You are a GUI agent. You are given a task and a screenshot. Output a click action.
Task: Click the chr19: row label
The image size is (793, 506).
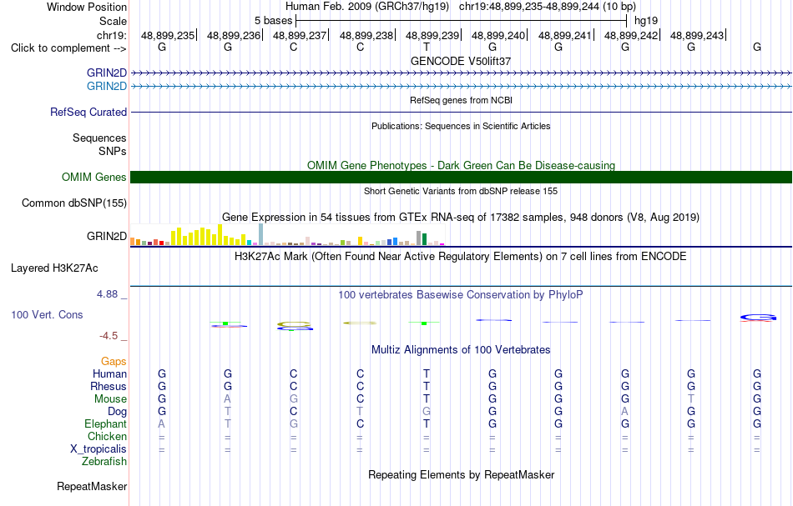112,35
